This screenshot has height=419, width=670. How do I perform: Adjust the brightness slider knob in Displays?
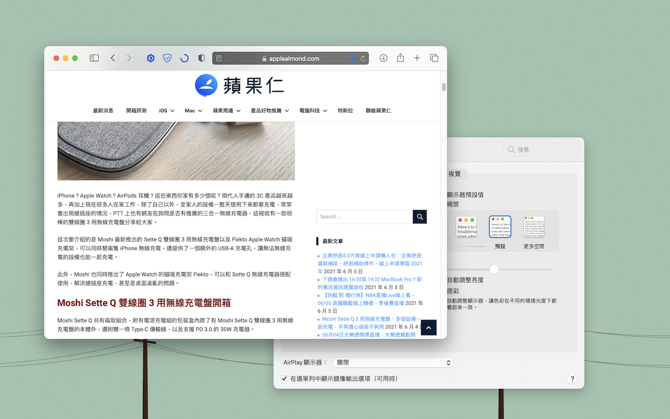[494, 269]
